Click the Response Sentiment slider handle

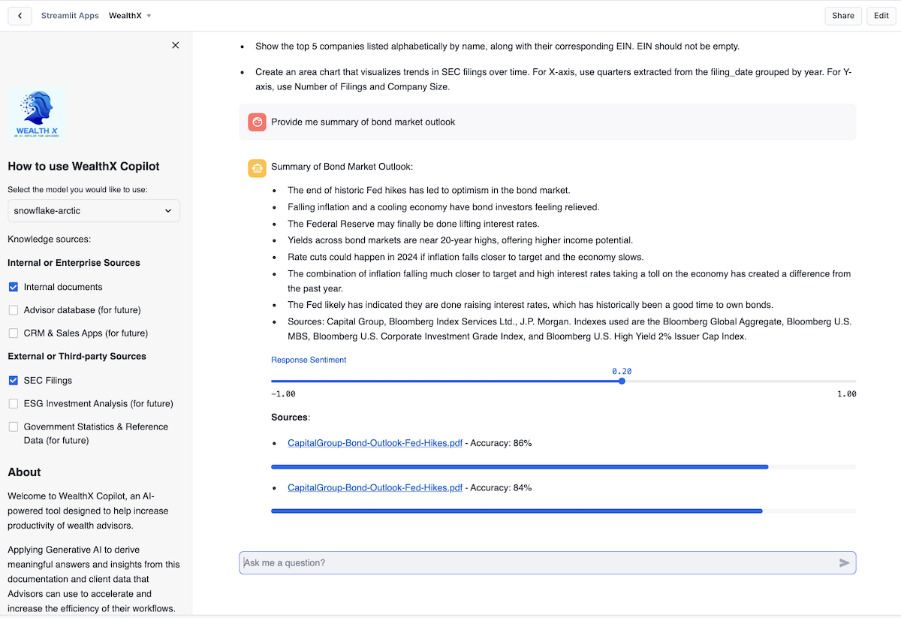click(622, 381)
